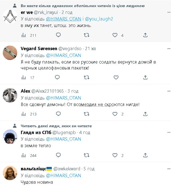
Task: Like the reply by Глядя из СПб
Action: click(x=115, y=155)
